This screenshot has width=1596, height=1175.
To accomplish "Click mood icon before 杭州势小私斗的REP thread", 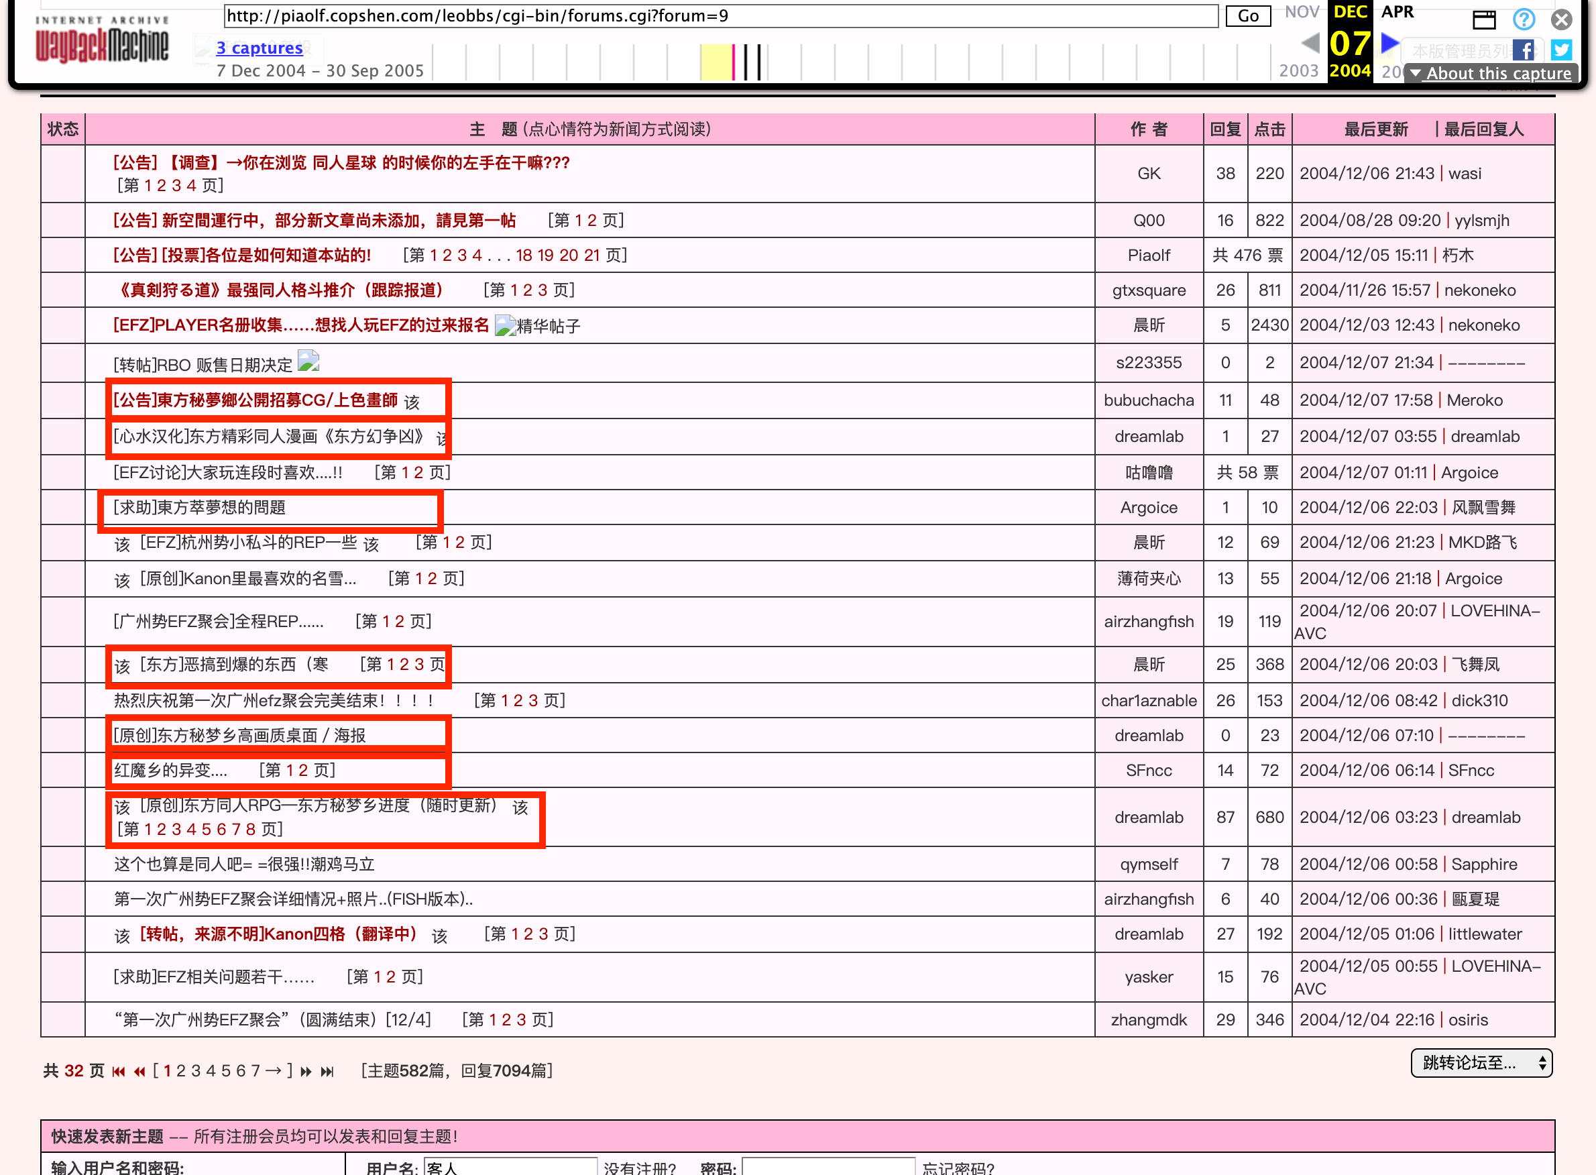I will coord(122,544).
